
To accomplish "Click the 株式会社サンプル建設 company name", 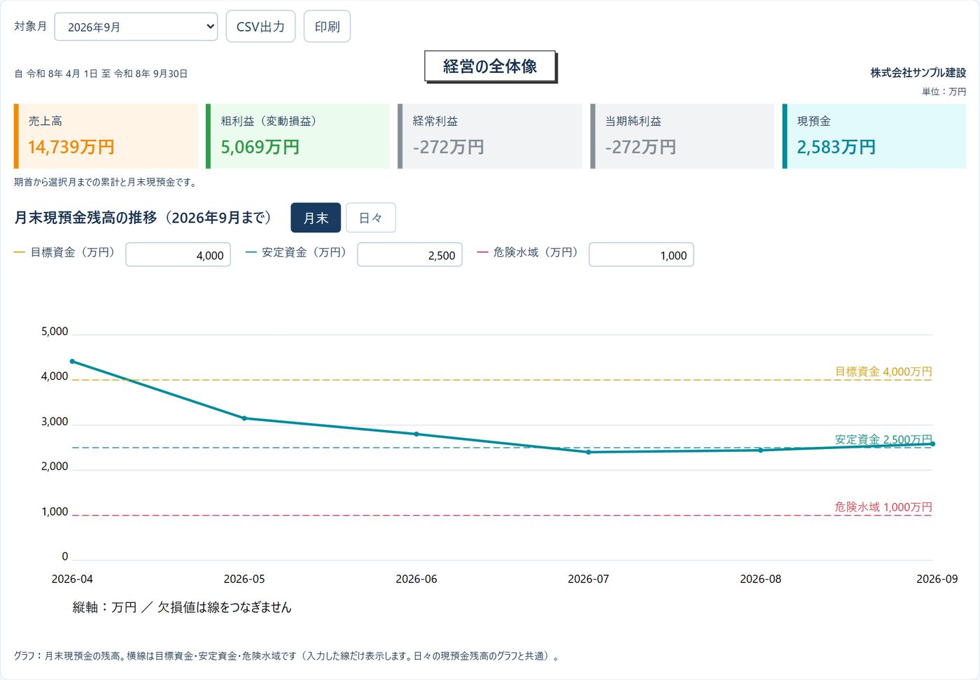I will [x=918, y=73].
